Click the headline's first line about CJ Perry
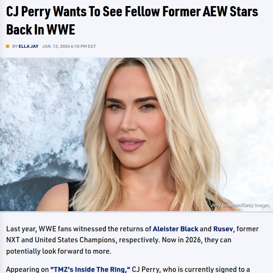 coord(132,12)
